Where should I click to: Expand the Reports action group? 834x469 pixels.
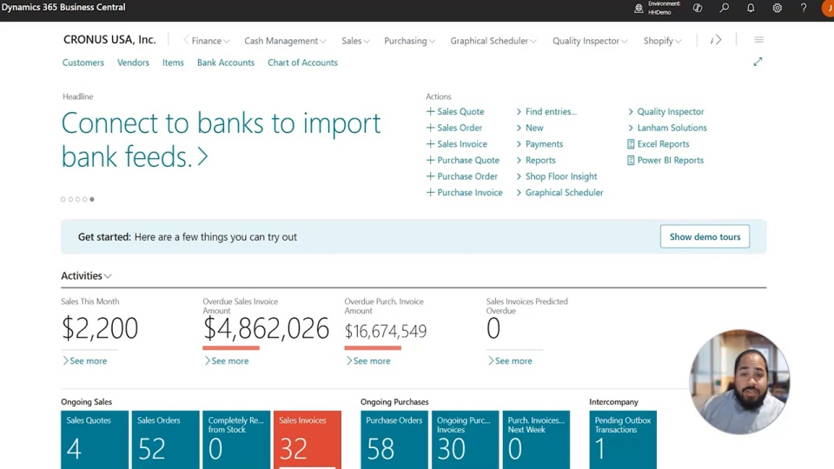pyautogui.click(x=536, y=160)
